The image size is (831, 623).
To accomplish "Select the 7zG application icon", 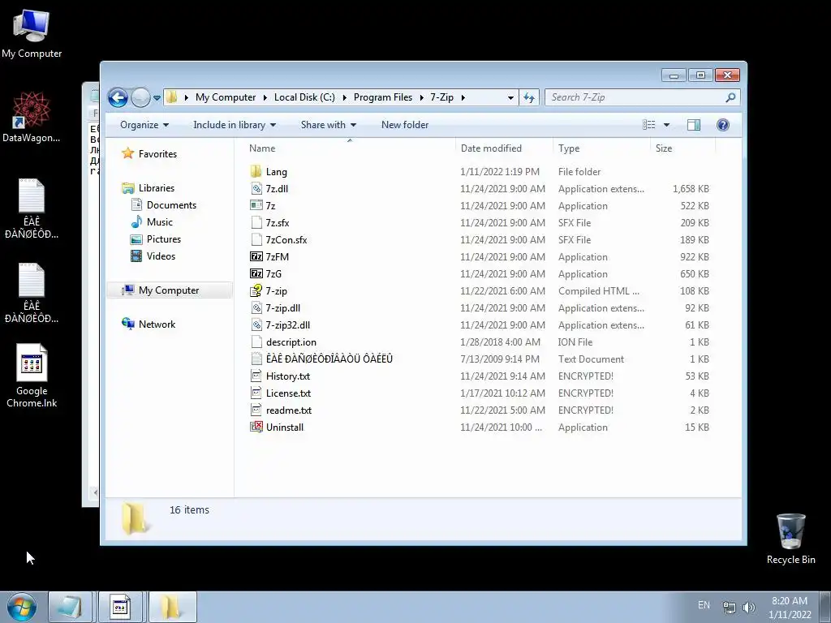I will 256,274.
